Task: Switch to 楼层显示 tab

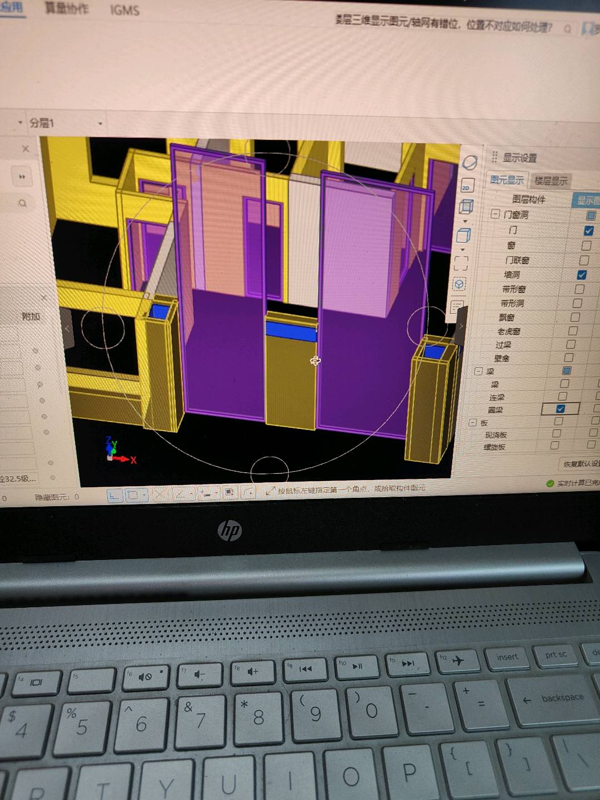Action: click(x=551, y=181)
